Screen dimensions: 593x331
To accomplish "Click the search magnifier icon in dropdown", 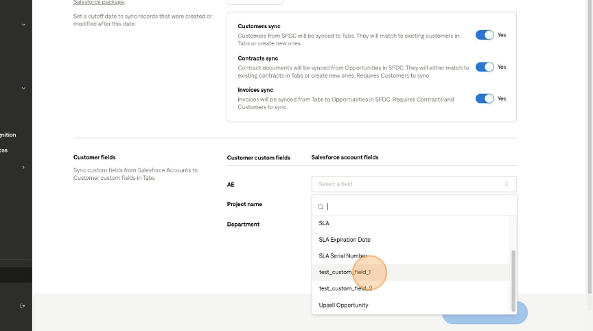I will point(320,207).
